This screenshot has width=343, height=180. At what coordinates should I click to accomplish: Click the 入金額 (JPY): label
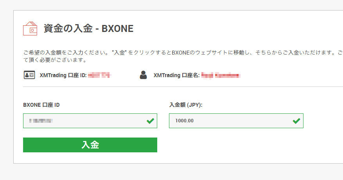[186, 105]
